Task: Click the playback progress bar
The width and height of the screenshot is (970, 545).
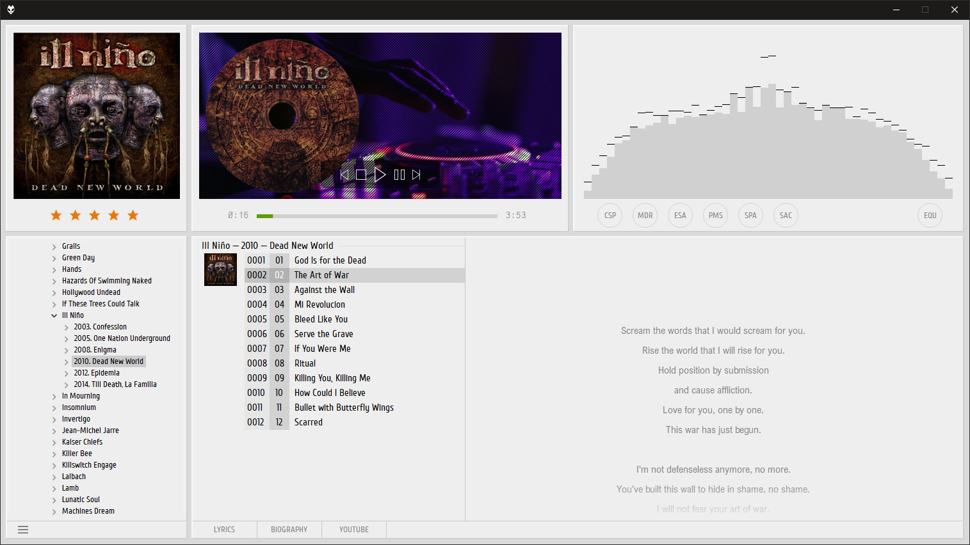Action: pos(376,216)
